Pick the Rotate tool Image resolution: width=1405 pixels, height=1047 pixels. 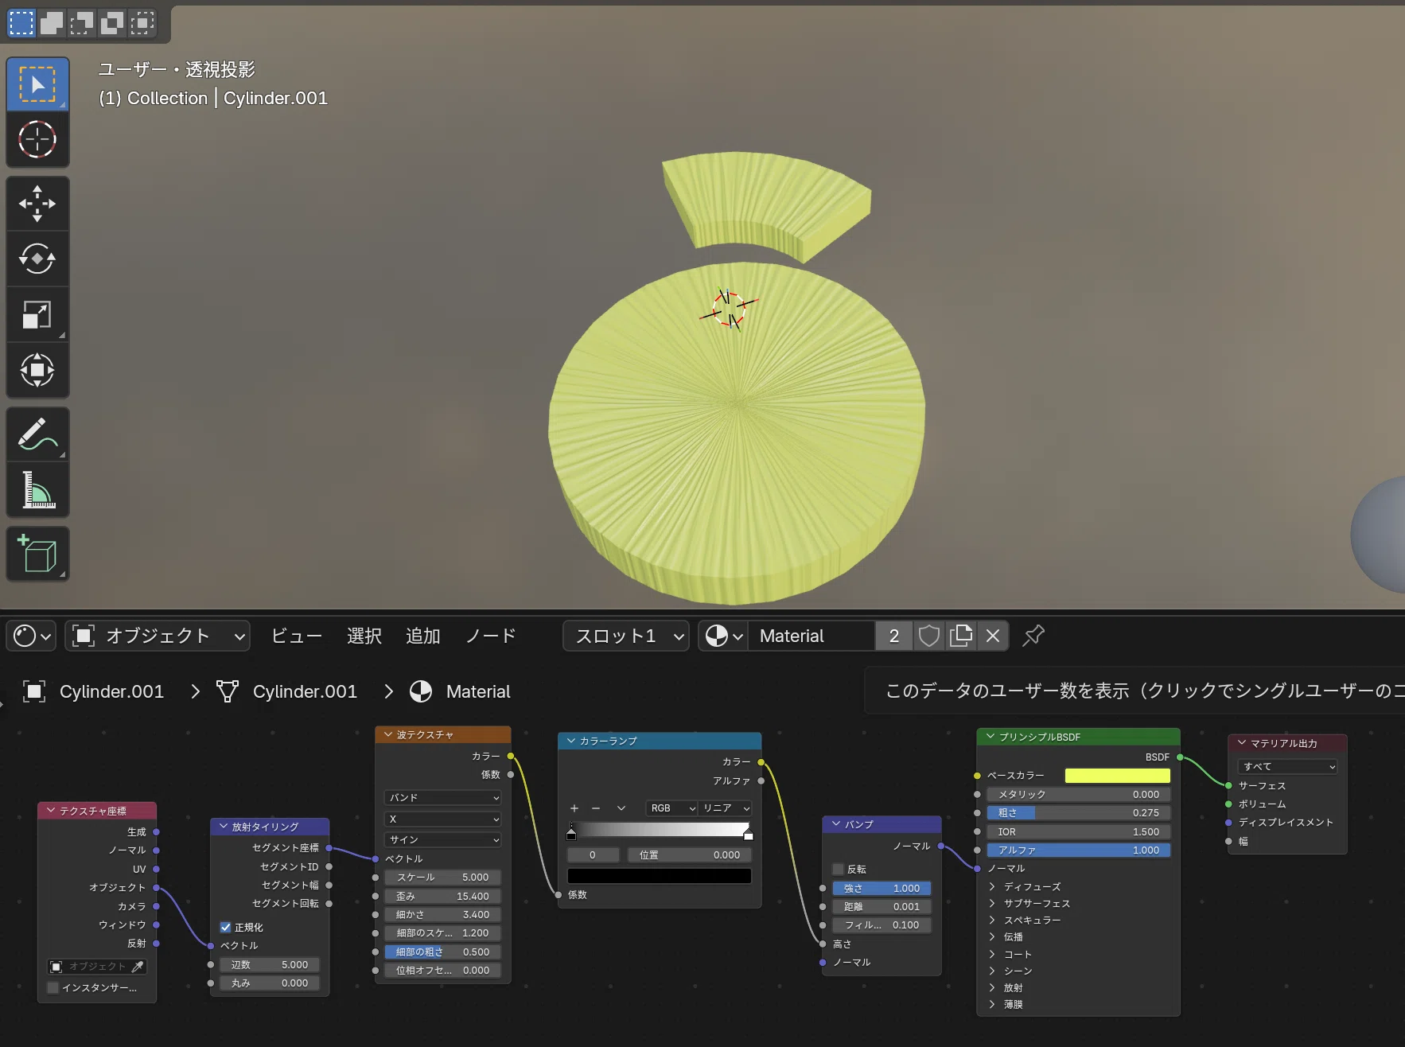point(37,259)
